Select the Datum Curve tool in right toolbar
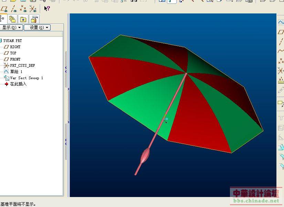The image size is (284, 207). coord(281,51)
